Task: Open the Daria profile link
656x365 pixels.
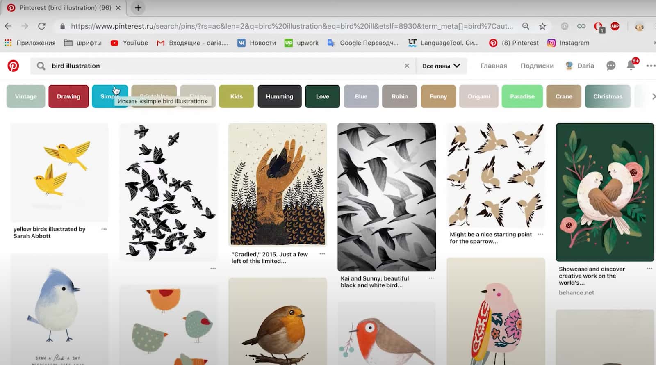Action: tap(580, 66)
